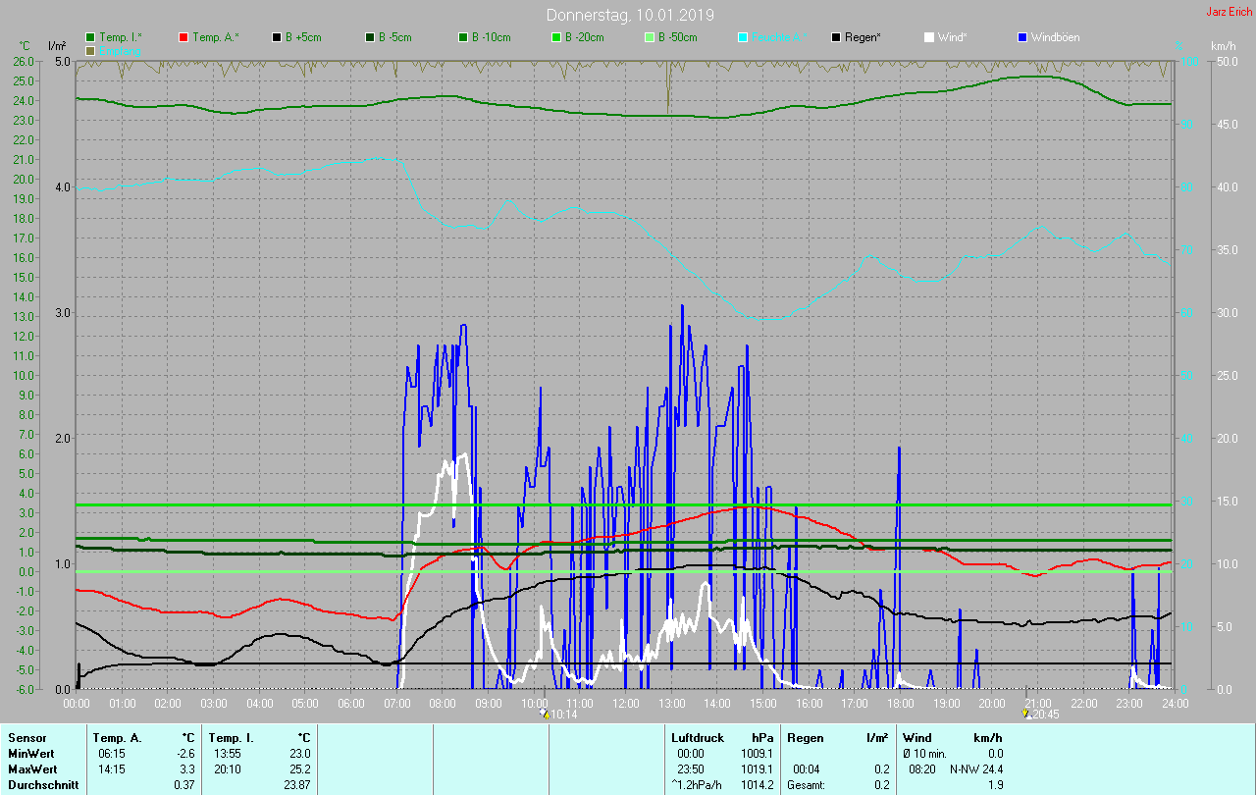The width and height of the screenshot is (1256, 795).
Task: Click the marker icon beside 10:14
Action: (x=545, y=715)
